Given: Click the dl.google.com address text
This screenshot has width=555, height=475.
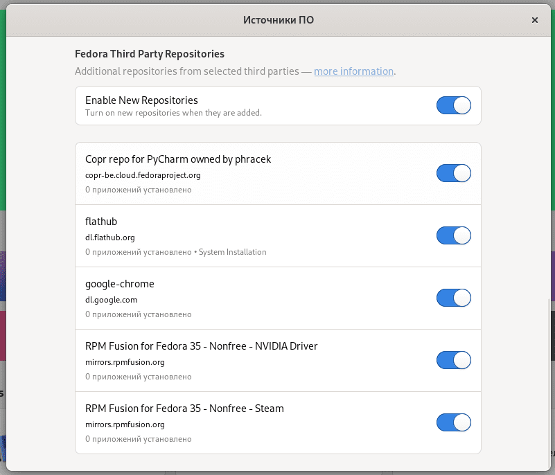Looking at the screenshot, I should (x=111, y=300).
